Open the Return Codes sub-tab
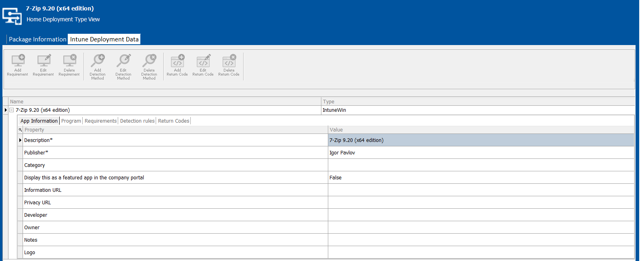 pyautogui.click(x=173, y=121)
